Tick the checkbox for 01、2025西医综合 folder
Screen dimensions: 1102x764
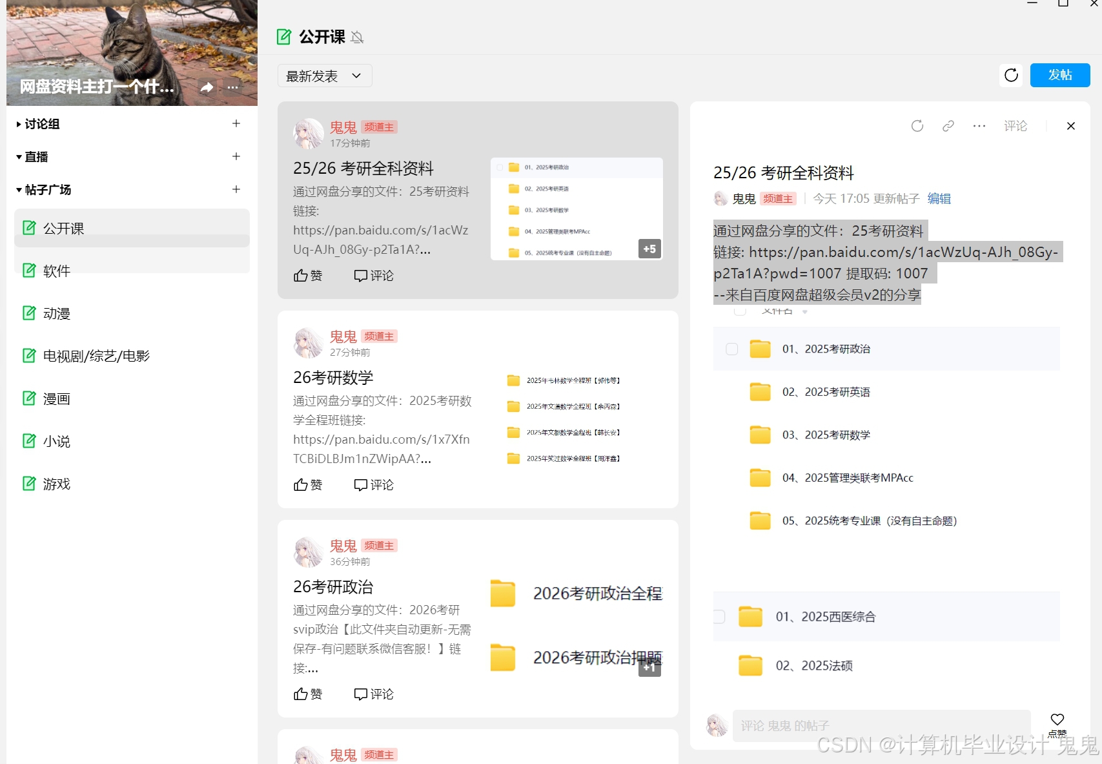719,617
